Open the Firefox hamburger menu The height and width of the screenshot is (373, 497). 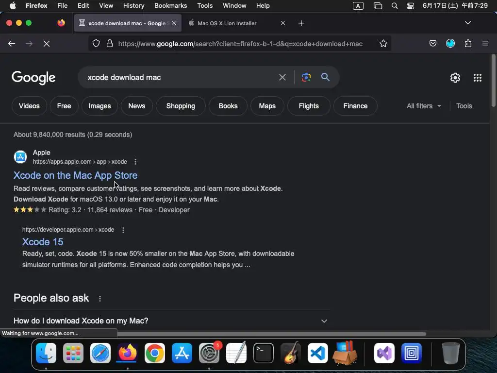tap(485, 43)
